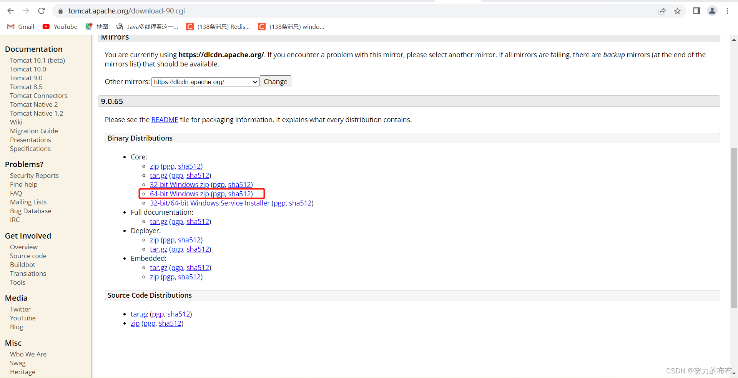
Task: Bookmark this page with star icon
Action: click(x=677, y=11)
